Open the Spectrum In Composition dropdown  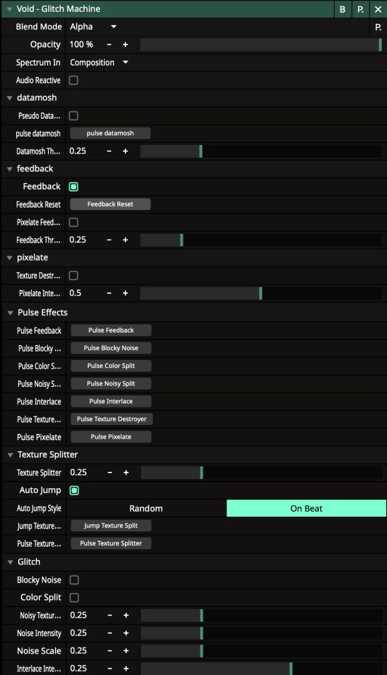click(x=99, y=62)
